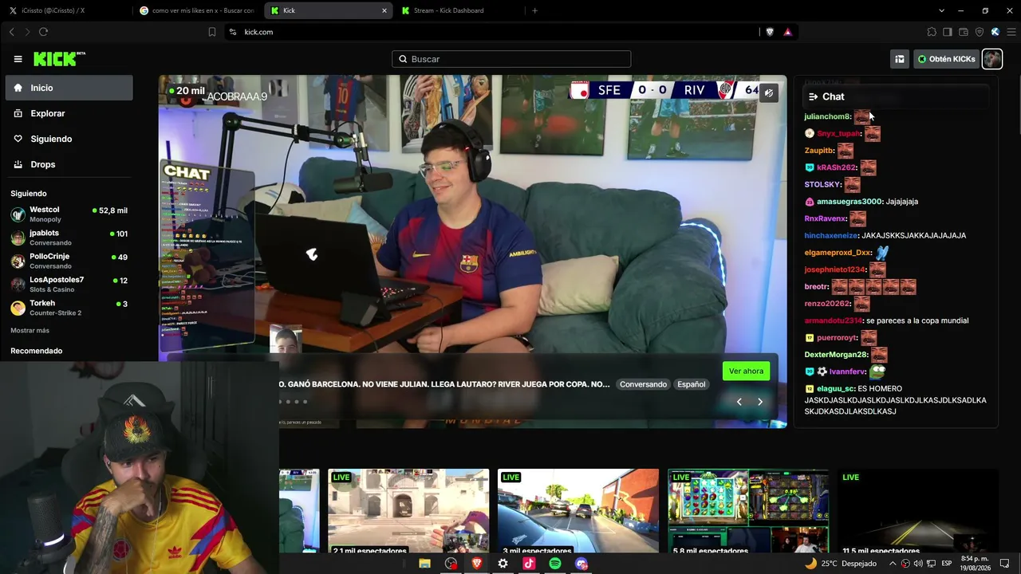Switch to Google search results tab
The width and height of the screenshot is (1021, 574).
[x=196, y=10]
